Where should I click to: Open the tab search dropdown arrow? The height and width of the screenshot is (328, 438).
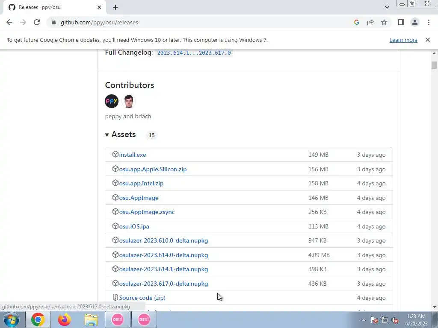(x=387, y=7)
